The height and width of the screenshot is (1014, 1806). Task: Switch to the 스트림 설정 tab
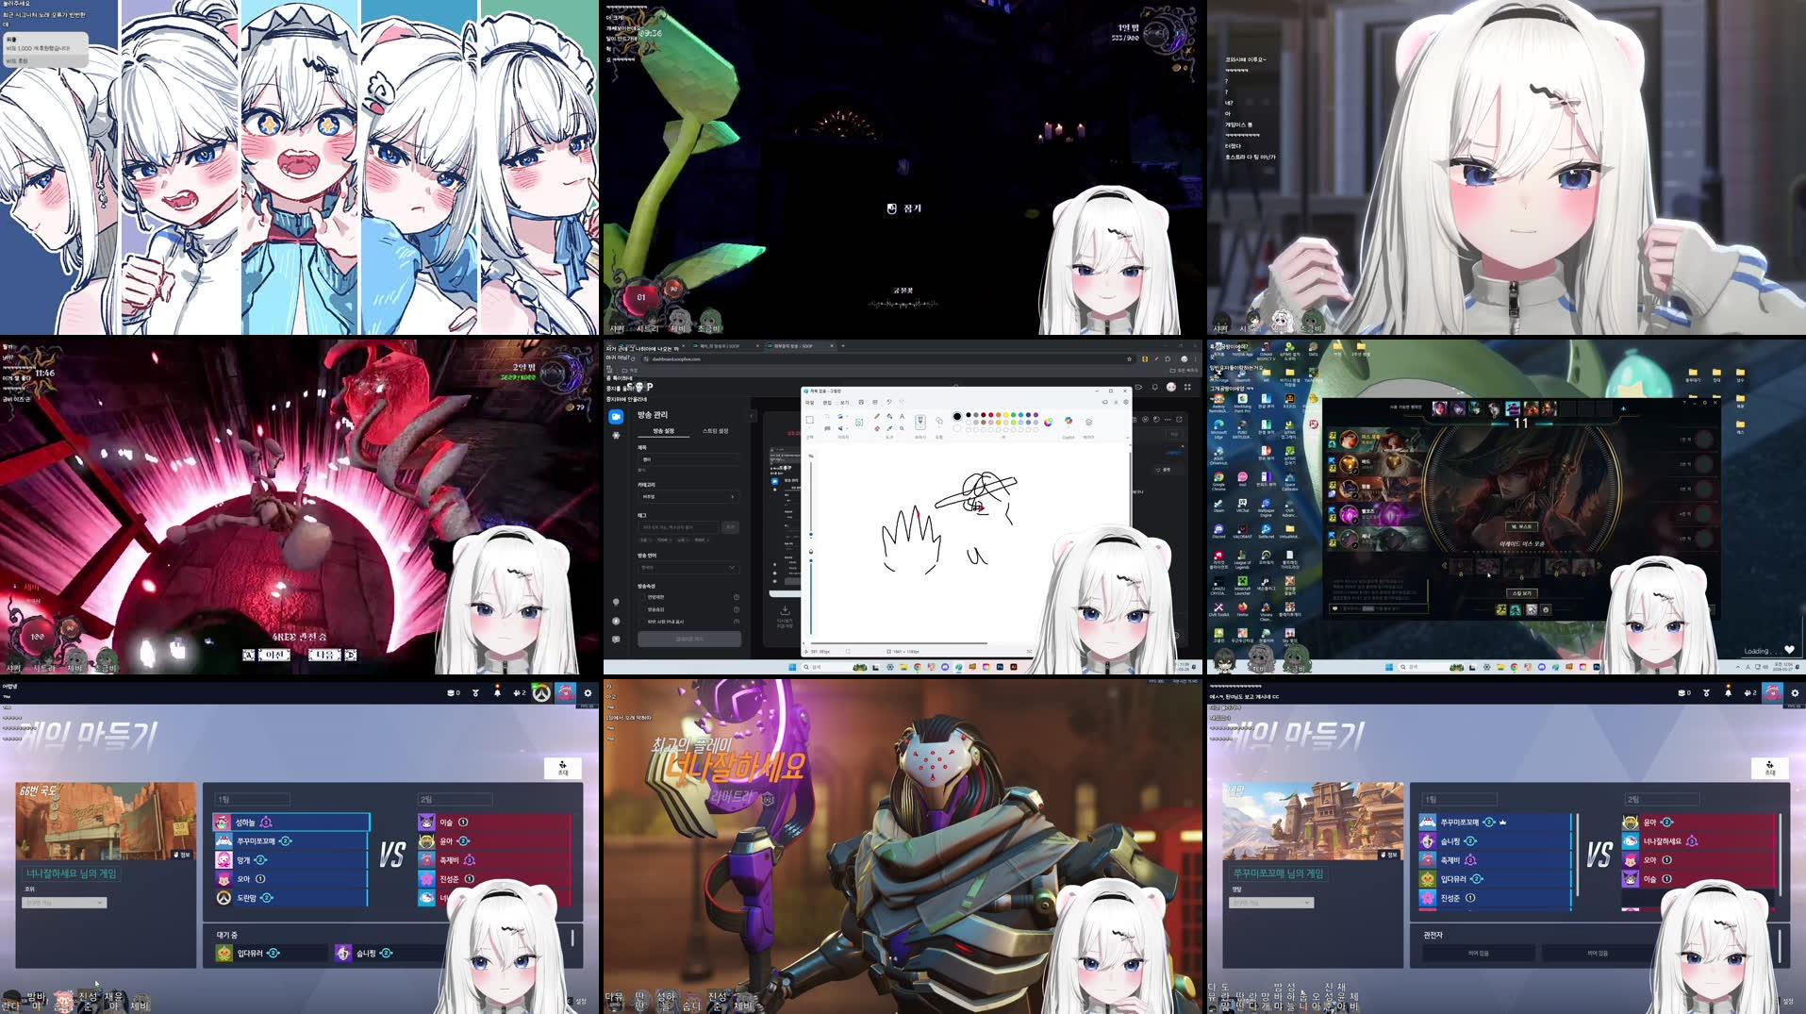tap(716, 432)
